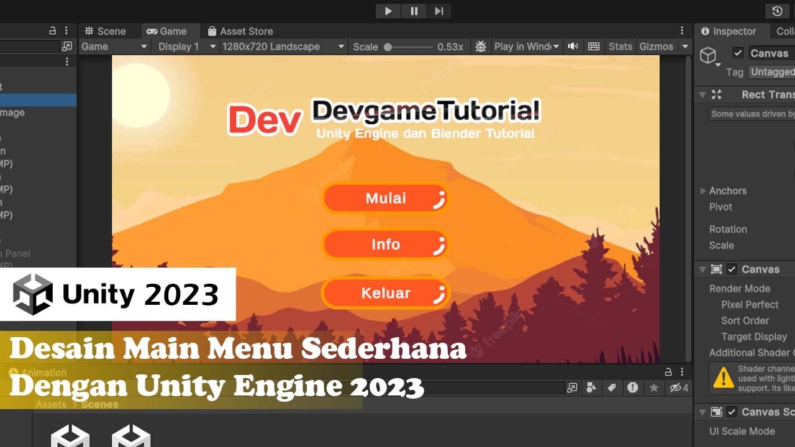Click the Pause button in top toolbar

point(414,11)
